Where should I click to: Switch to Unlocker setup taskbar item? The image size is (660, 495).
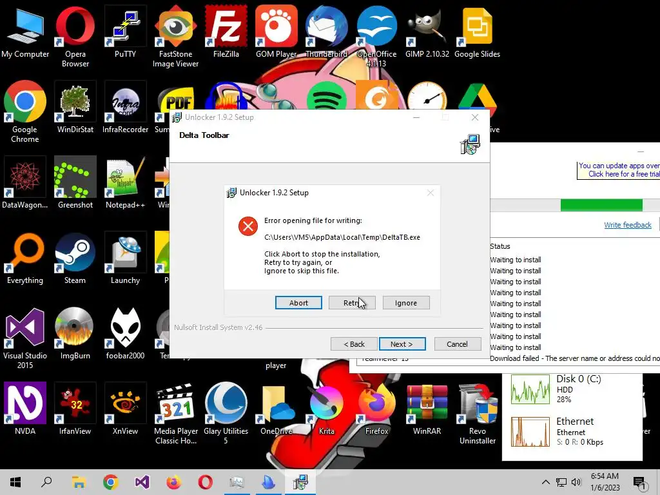coord(300,482)
